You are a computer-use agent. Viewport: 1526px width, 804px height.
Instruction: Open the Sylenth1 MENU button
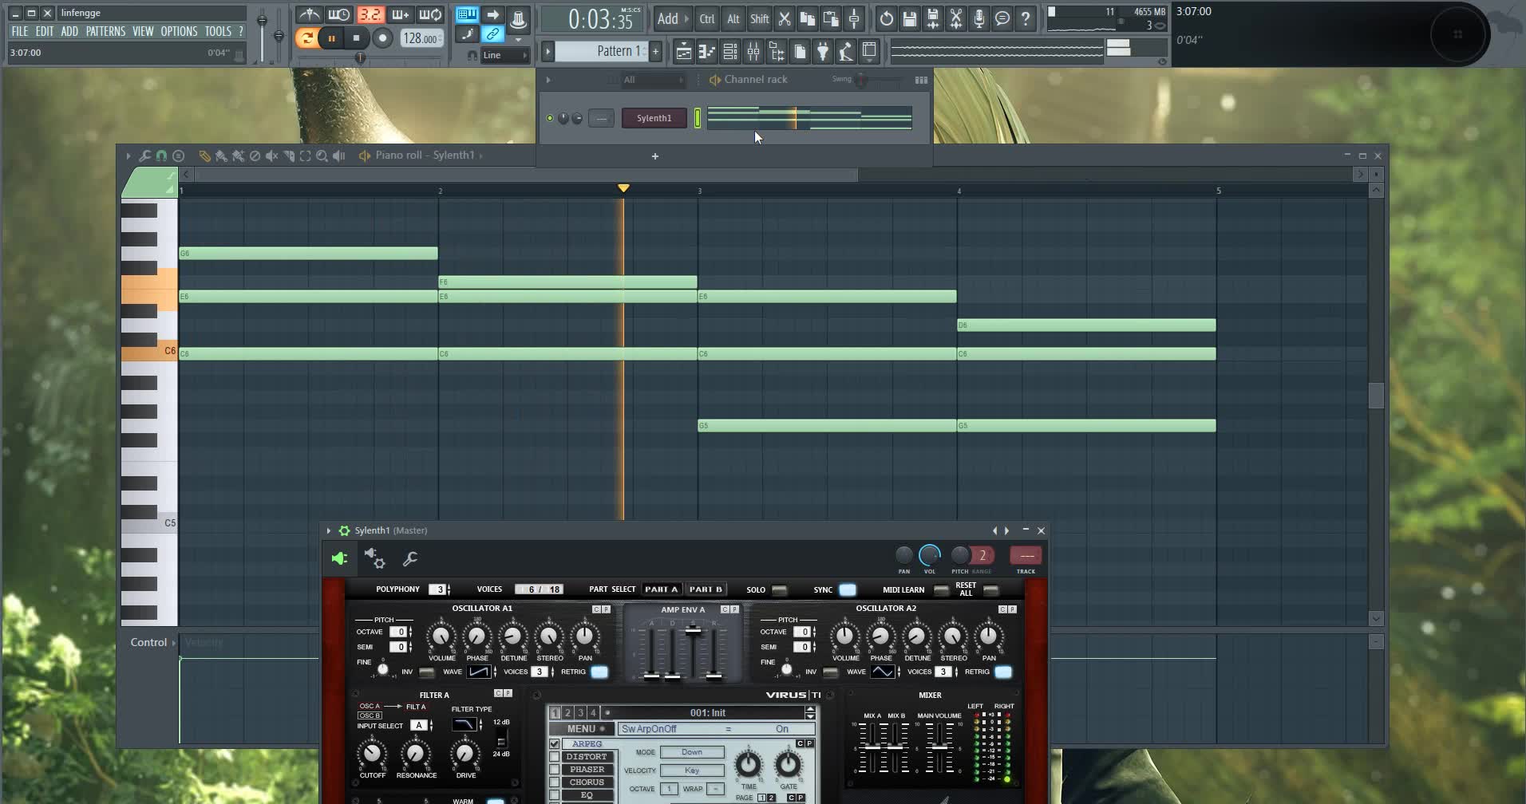[x=582, y=729]
